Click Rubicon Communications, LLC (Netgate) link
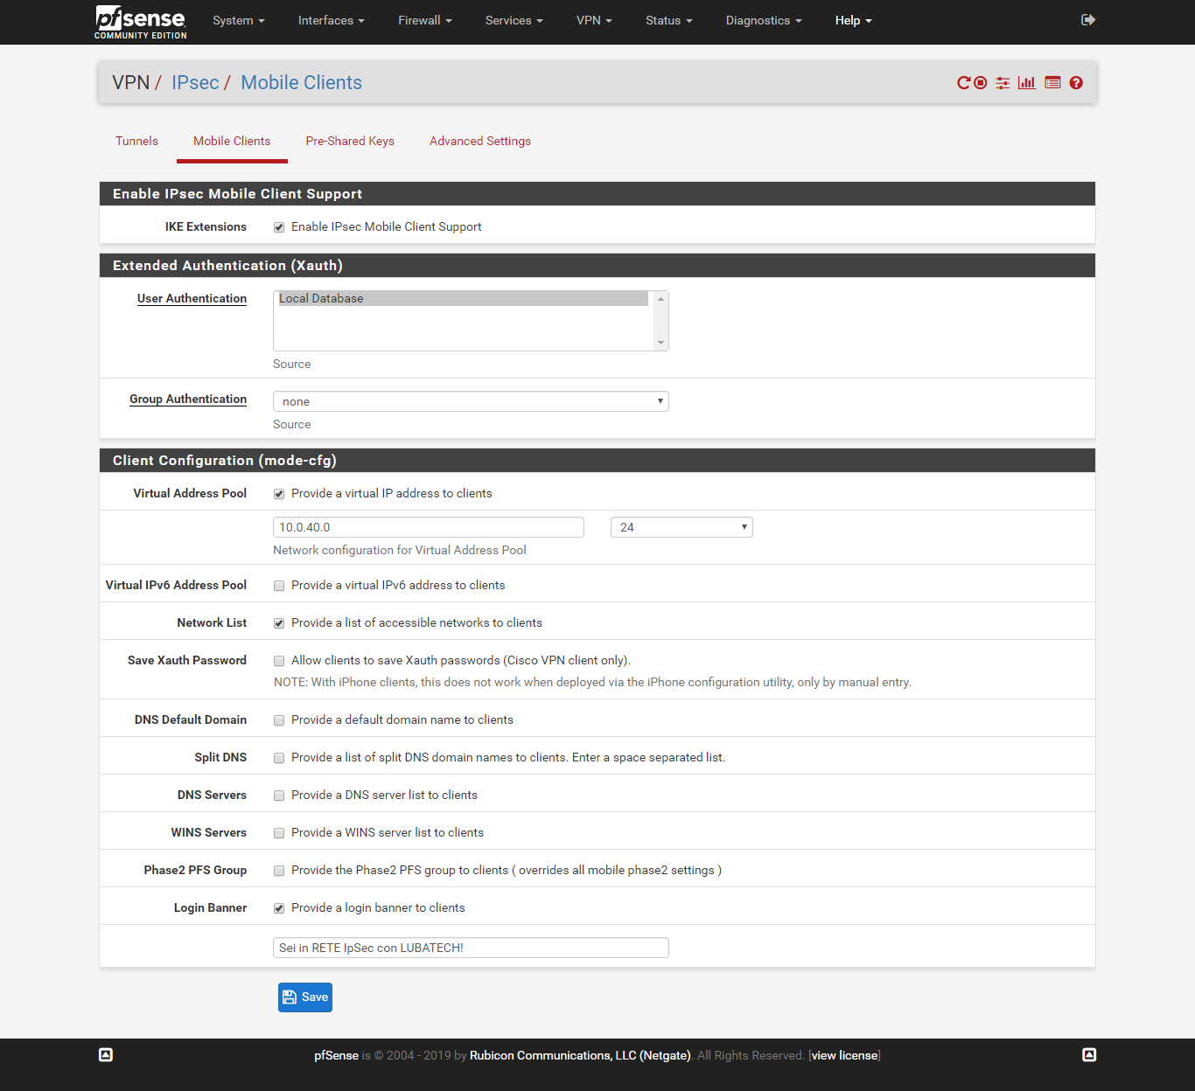Screen dimensions: 1195x1091 coord(580,1055)
